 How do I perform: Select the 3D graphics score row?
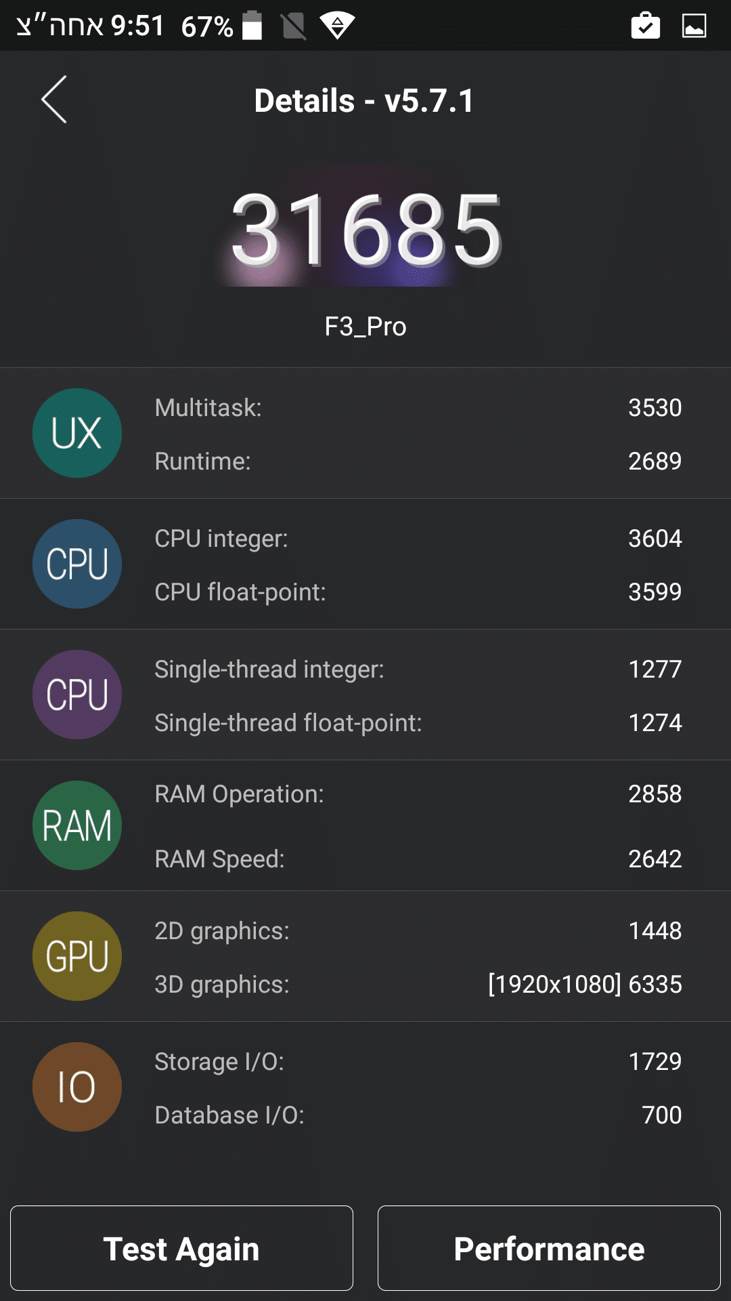(418, 985)
